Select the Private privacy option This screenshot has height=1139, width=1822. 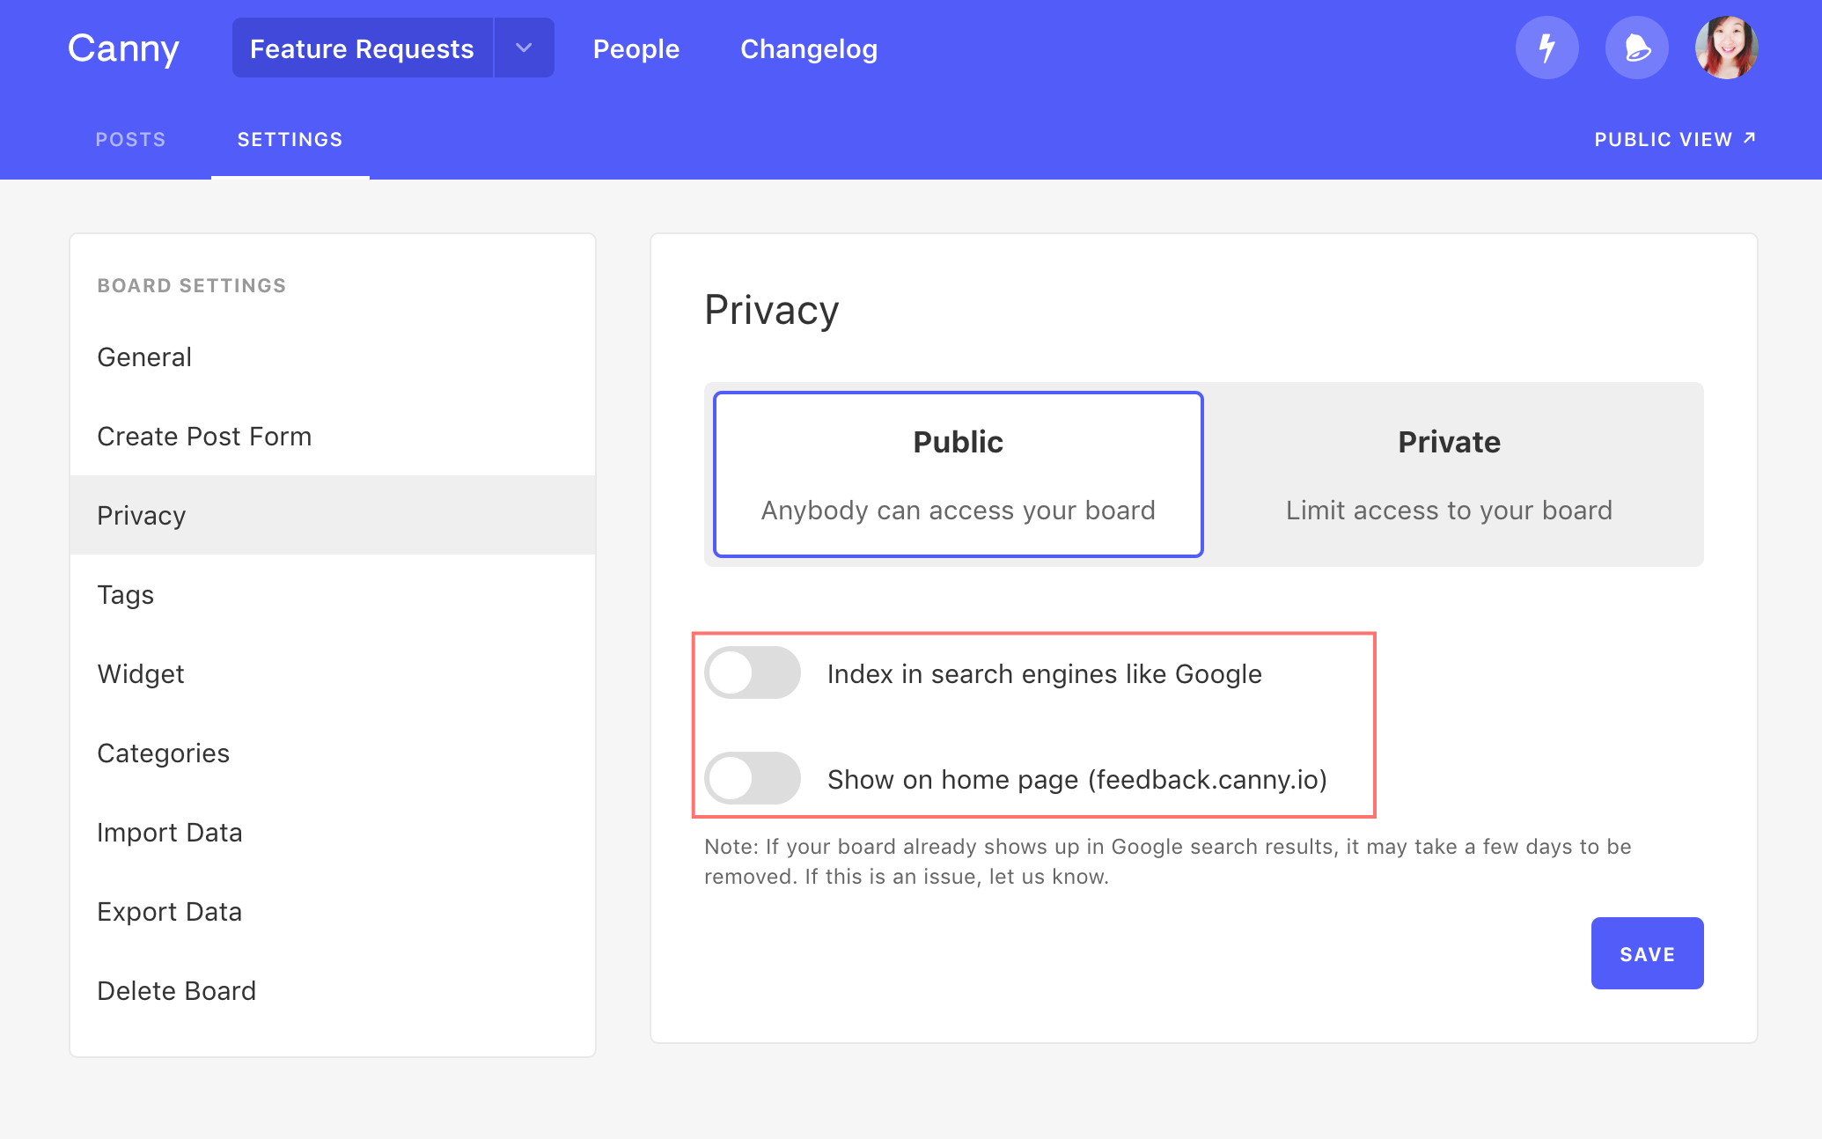coord(1449,474)
